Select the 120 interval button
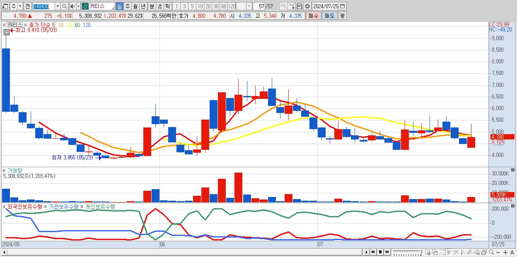 click(232, 6)
